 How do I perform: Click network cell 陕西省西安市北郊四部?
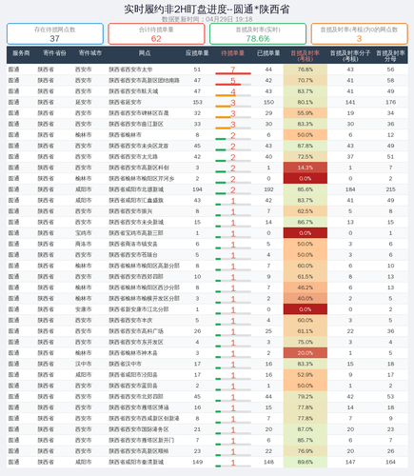136,397
